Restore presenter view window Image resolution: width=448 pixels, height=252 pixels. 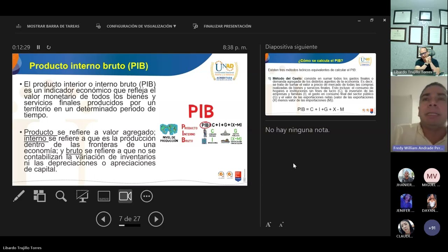pos(372,20)
